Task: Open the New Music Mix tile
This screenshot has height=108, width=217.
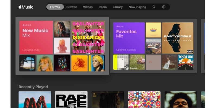Action: pos(36,37)
